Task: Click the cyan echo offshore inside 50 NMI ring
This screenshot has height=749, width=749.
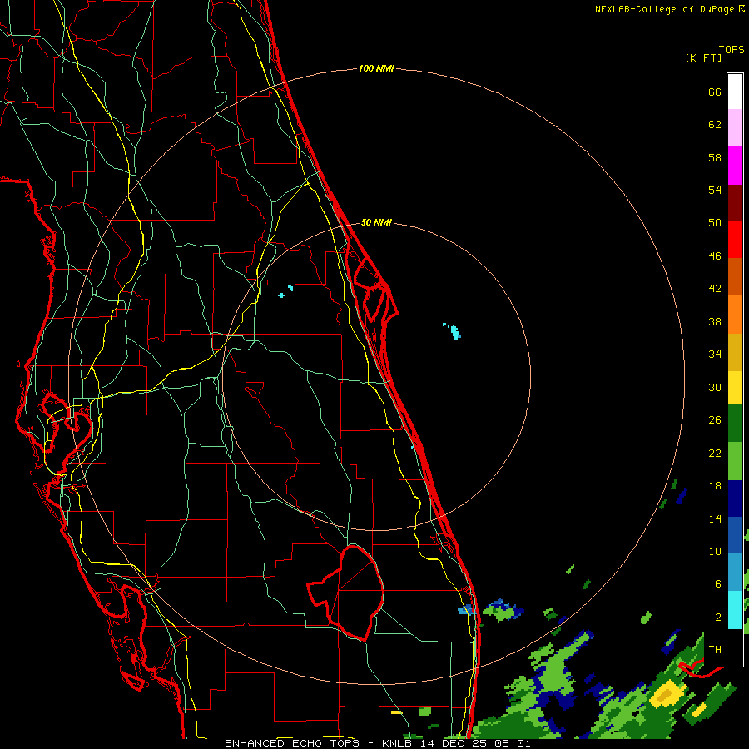Action: click(x=453, y=330)
